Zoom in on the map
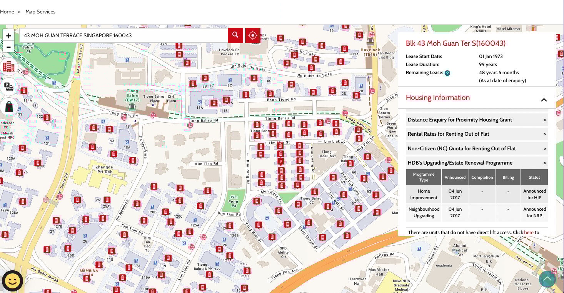This screenshot has height=293, width=564. (x=8, y=36)
